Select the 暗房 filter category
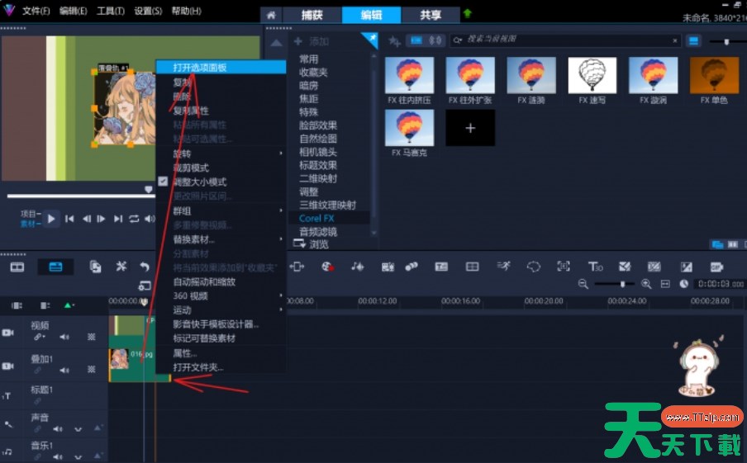This screenshot has width=747, height=463. point(309,86)
